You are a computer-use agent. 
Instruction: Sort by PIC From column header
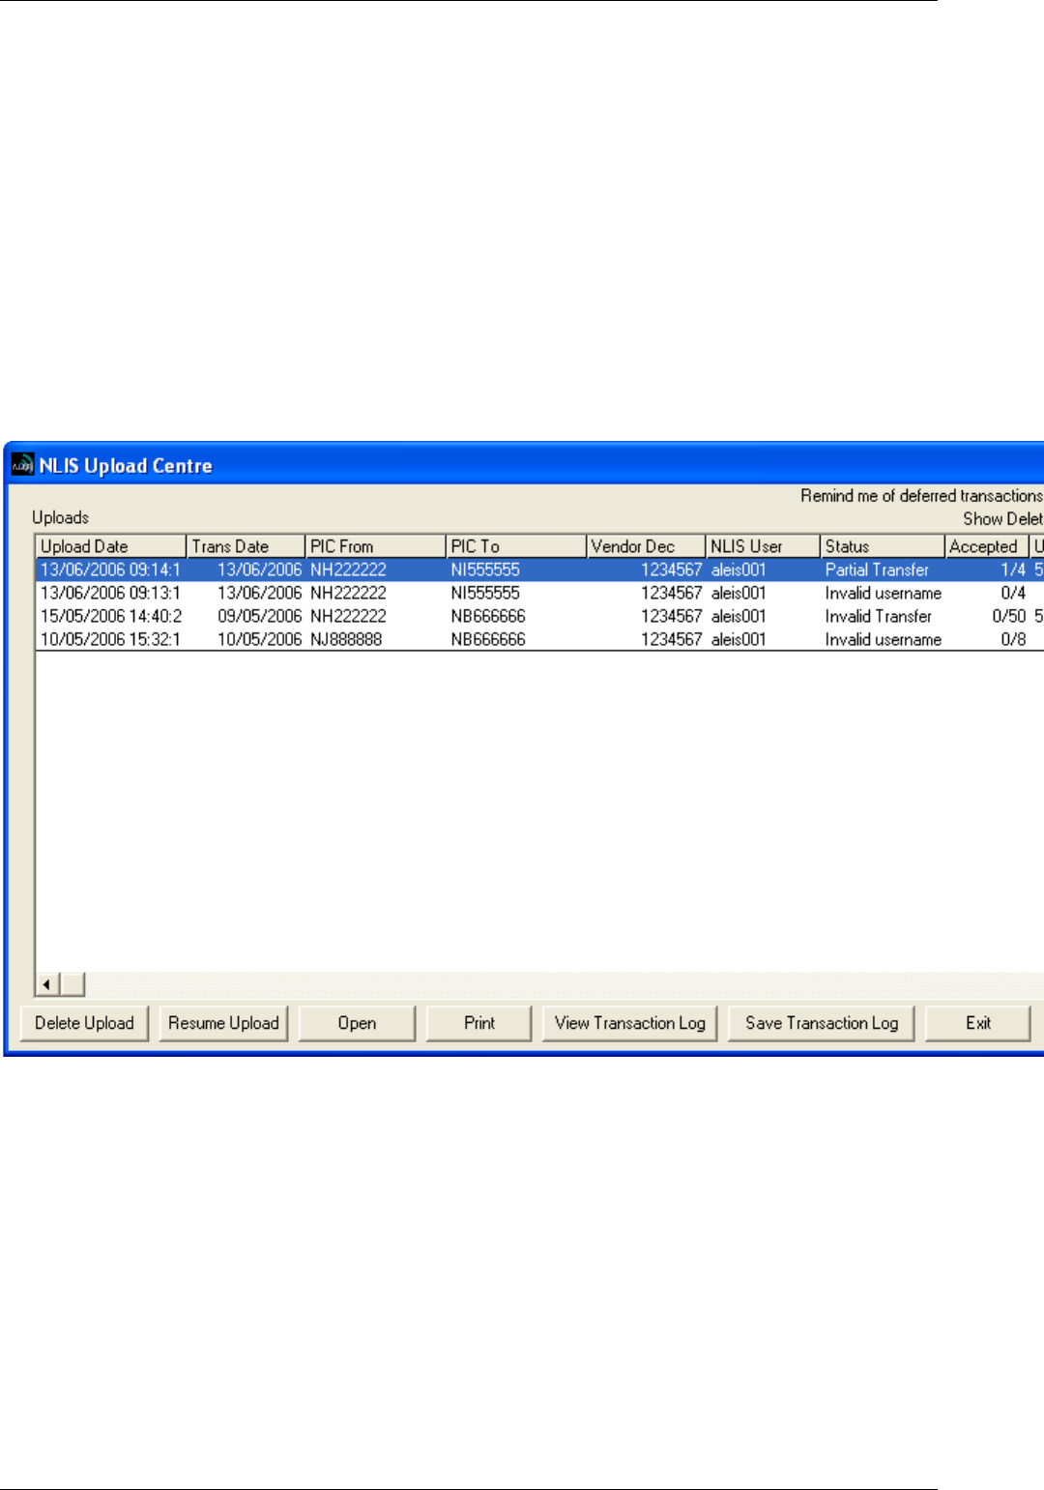pos(375,546)
